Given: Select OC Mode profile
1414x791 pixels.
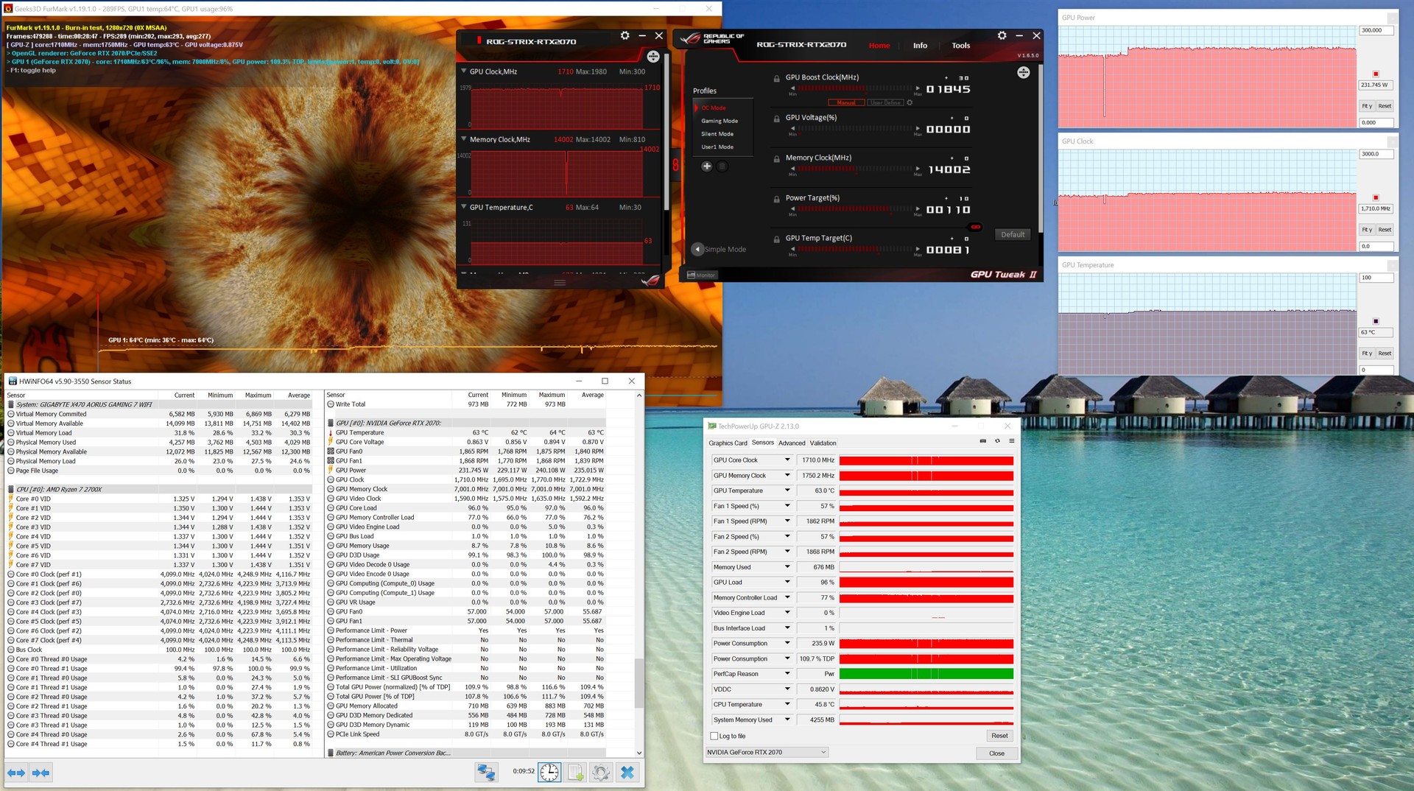Looking at the screenshot, I should pyautogui.click(x=713, y=108).
